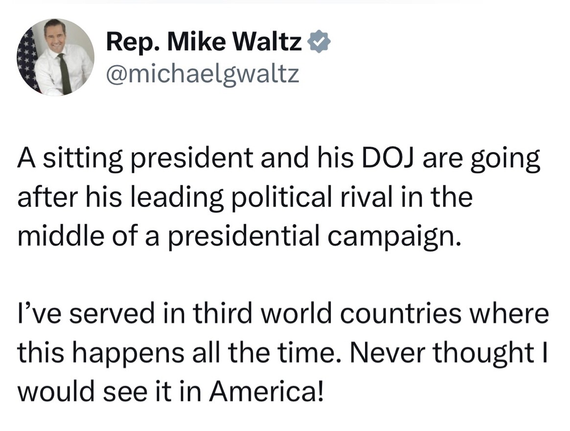
Task: Click the word "presidential" in the tweet
Action: (245, 238)
